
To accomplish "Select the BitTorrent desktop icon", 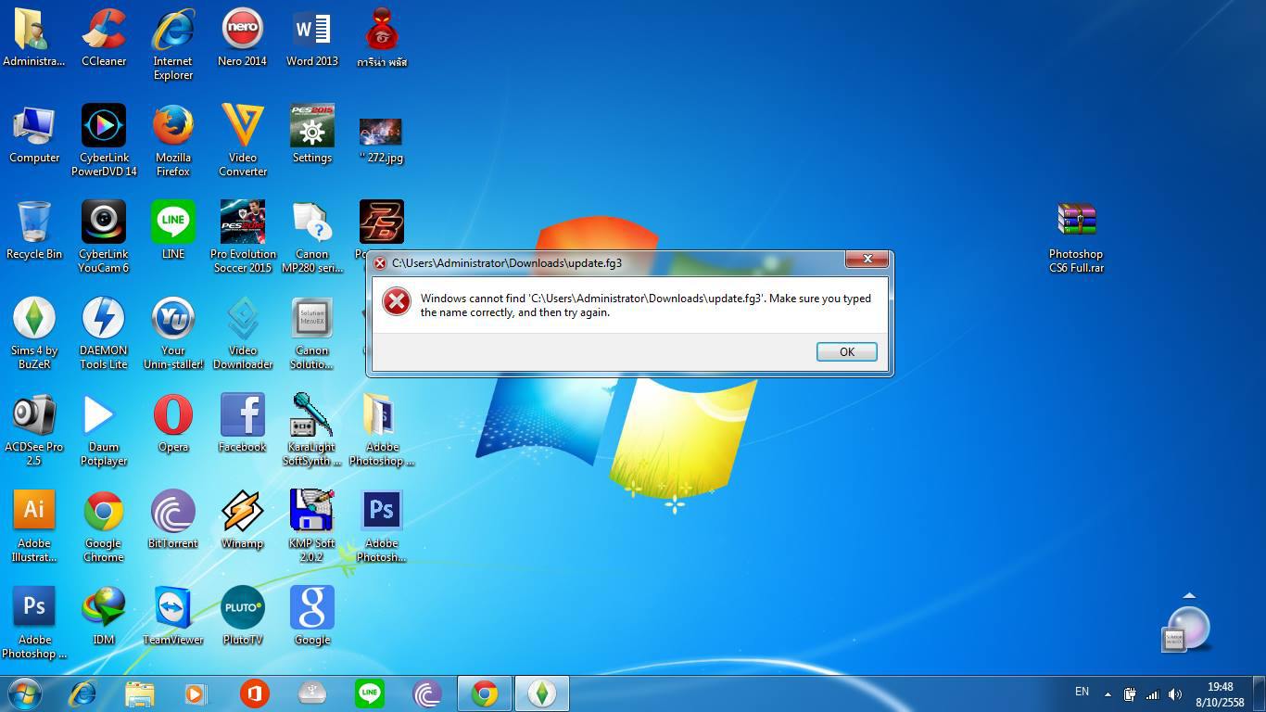I will 173,520.
